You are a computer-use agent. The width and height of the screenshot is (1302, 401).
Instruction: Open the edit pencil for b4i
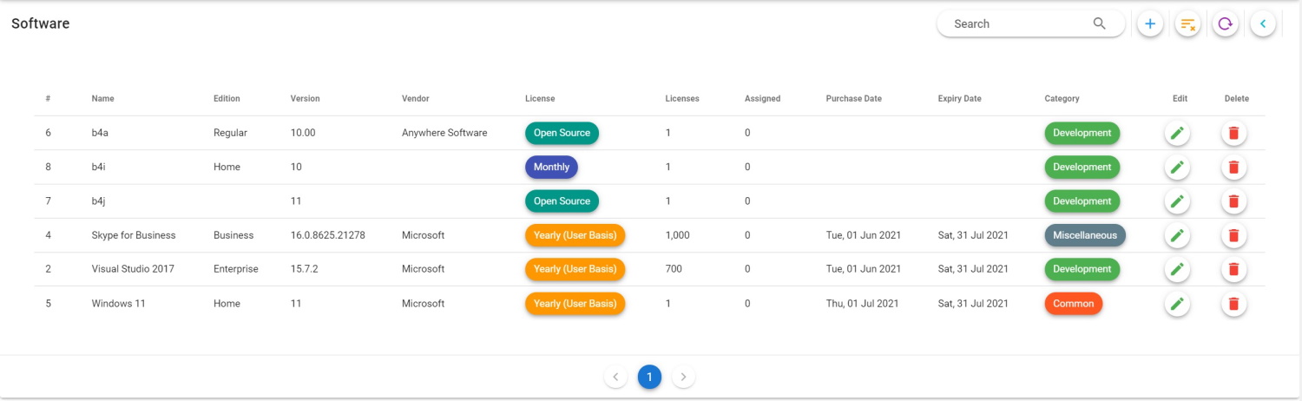(x=1177, y=168)
